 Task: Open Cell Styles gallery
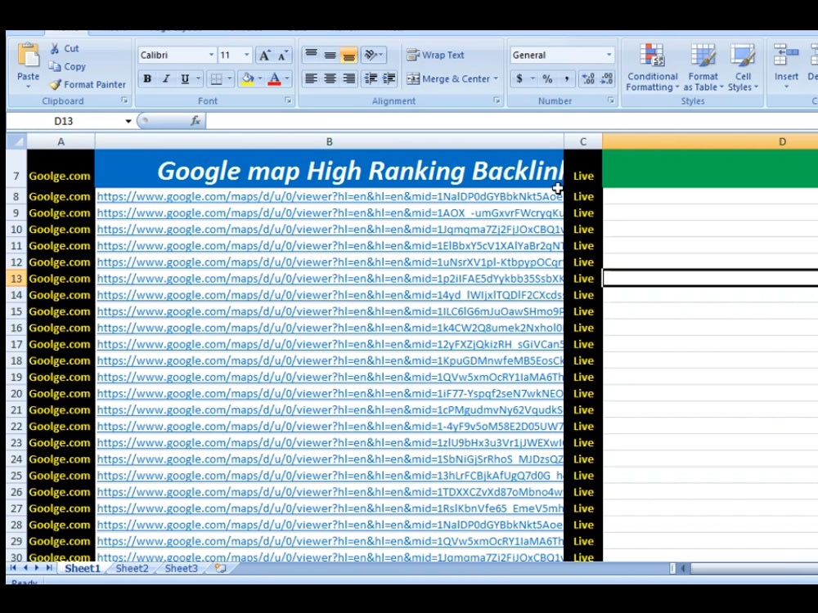tap(743, 67)
